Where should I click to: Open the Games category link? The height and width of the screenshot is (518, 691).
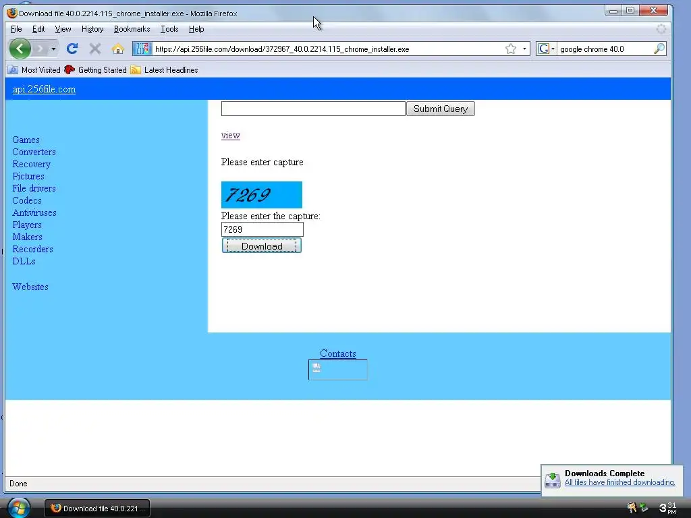pos(26,140)
